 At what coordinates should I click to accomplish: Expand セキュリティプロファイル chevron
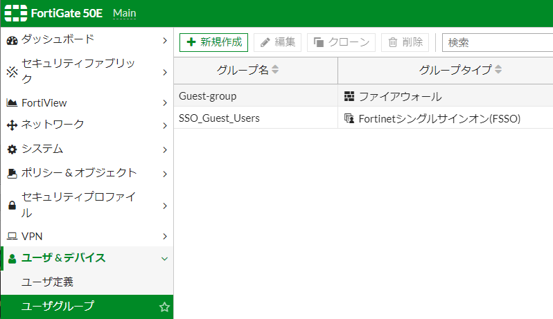(x=165, y=206)
